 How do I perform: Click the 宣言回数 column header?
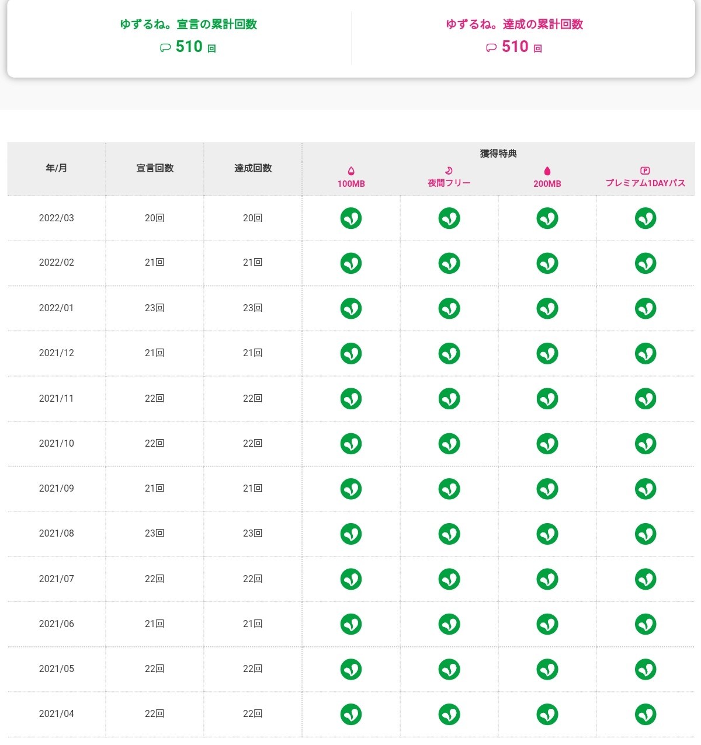click(155, 168)
